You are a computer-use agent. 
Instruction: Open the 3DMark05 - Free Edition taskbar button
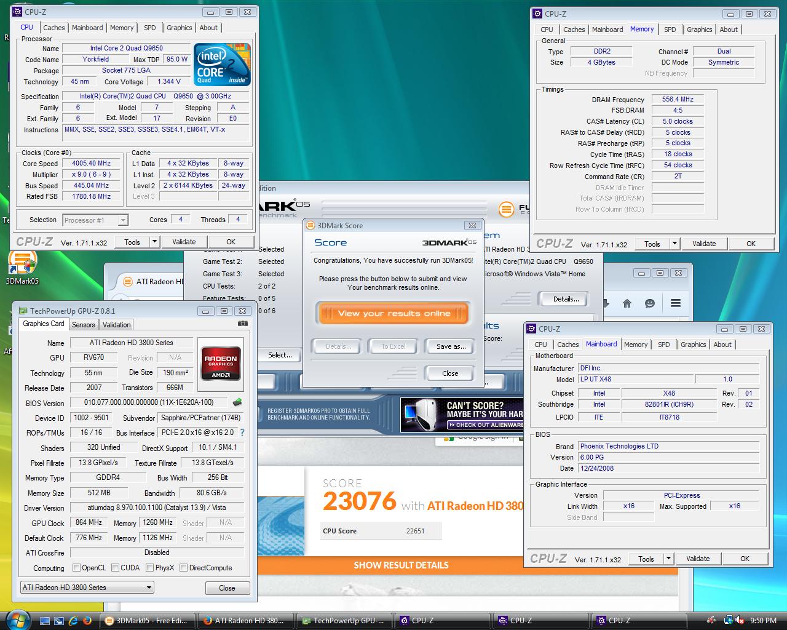click(148, 621)
